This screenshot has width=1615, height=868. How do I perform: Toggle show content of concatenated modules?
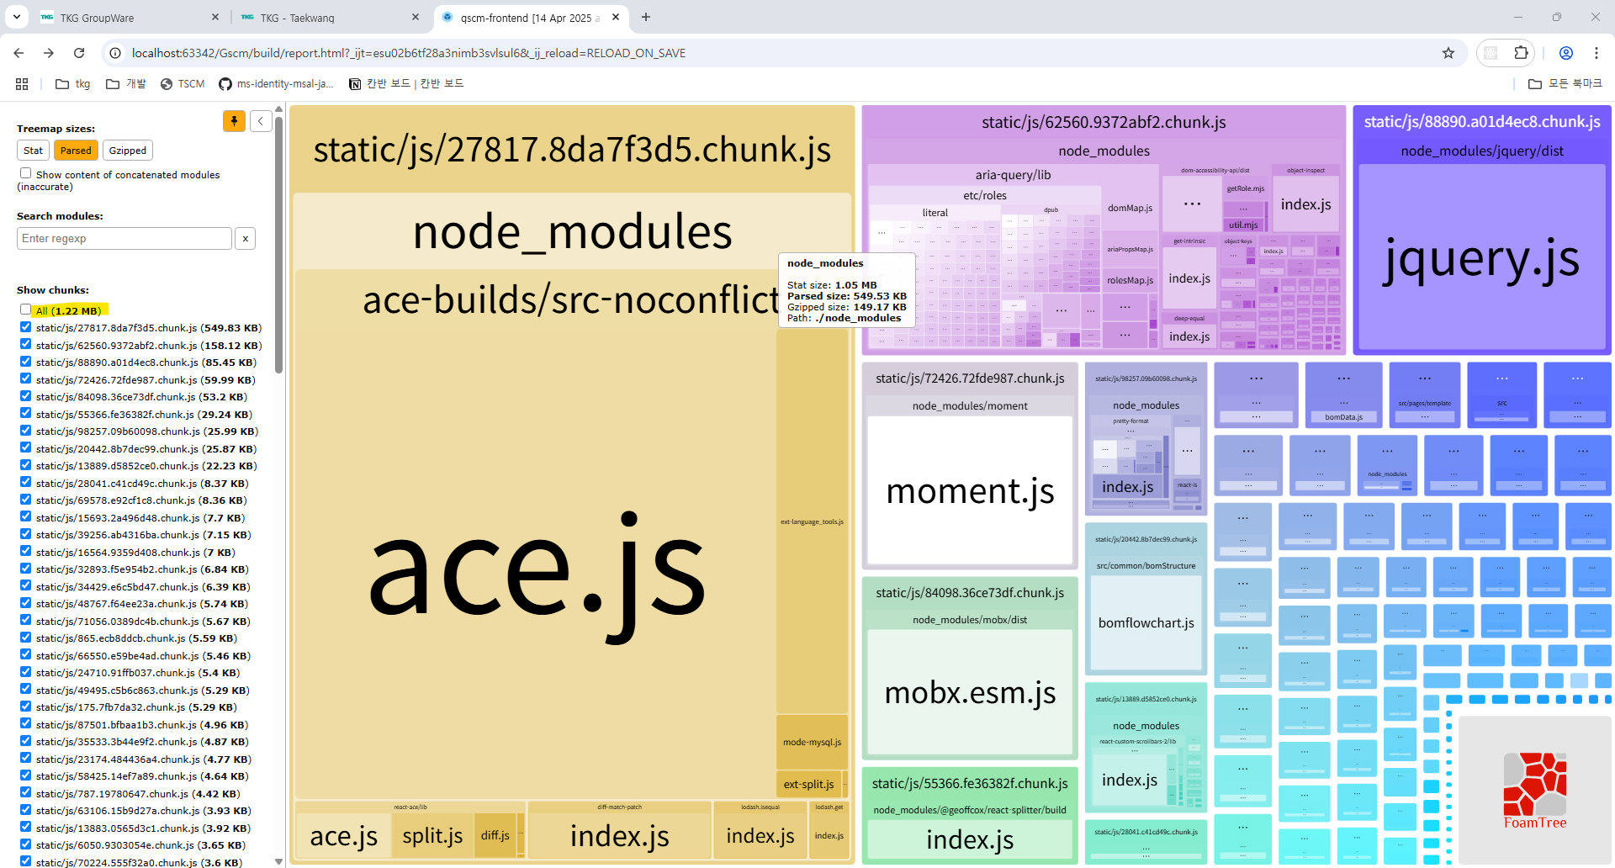pyautogui.click(x=26, y=173)
